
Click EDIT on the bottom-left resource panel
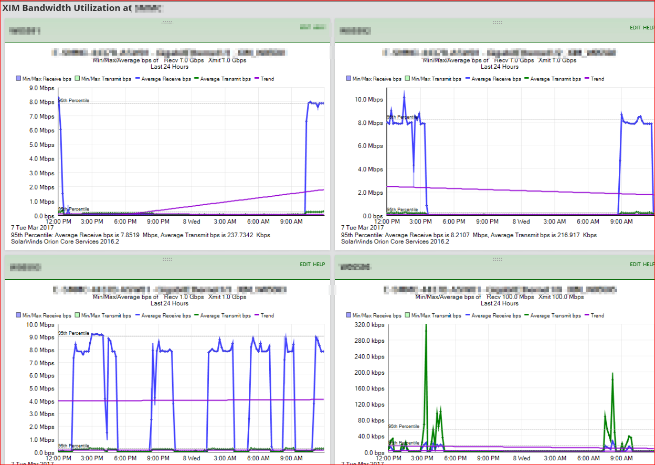coord(305,264)
